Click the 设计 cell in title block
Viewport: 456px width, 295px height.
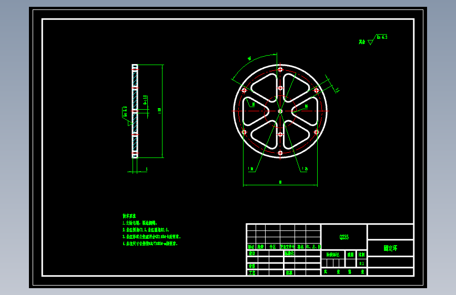click(x=252, y=253)
